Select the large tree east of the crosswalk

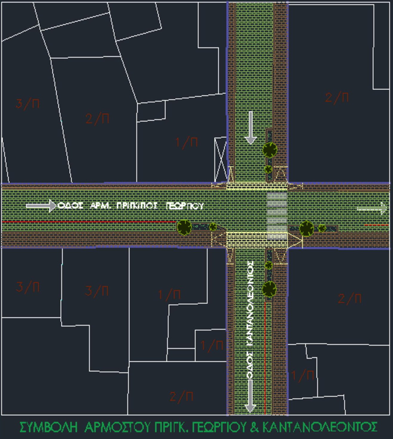pos(306,229)
